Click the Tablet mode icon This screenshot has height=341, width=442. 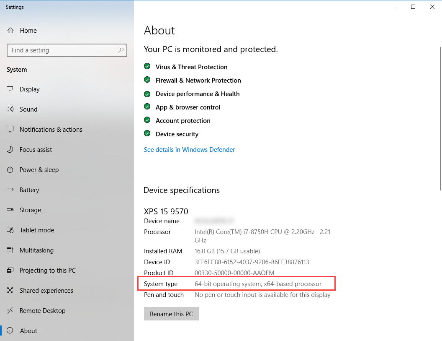click(x=10, y=230)
